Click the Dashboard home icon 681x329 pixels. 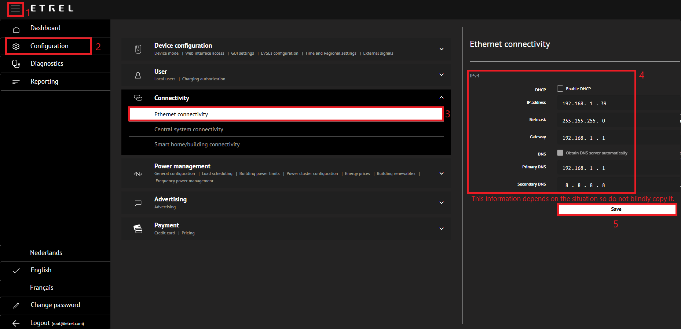16,29
